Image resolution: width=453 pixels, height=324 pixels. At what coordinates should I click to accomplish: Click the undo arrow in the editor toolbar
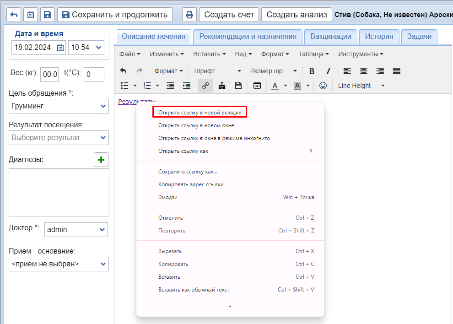point(123,71)
